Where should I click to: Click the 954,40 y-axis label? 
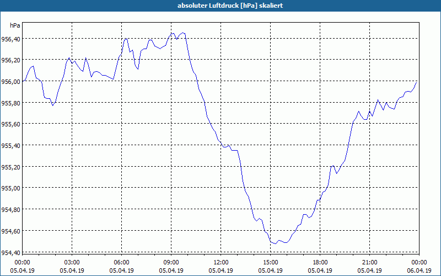pos(10,252)
